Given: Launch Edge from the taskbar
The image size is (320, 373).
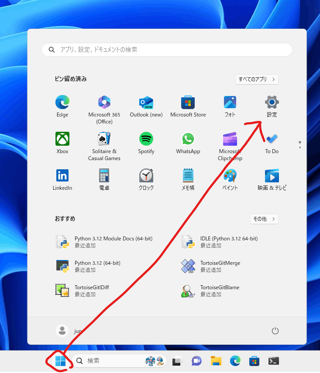Looking at the screenshot, I should pos(235,361).
